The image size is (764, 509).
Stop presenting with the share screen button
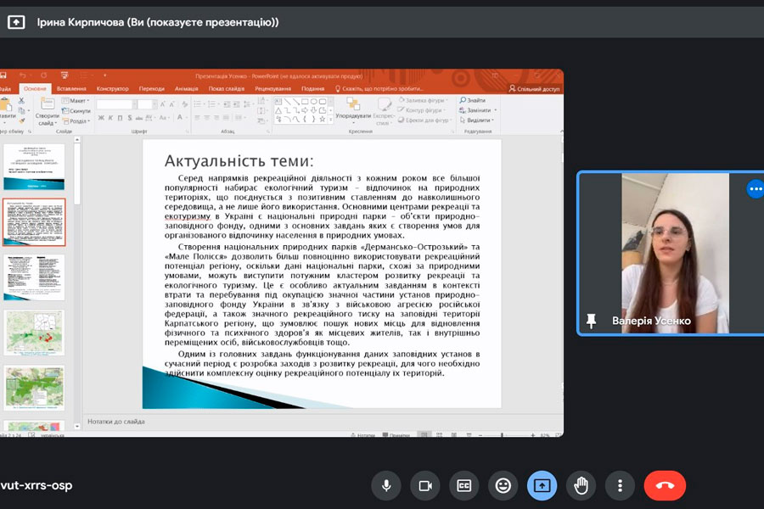click(542, 485)
